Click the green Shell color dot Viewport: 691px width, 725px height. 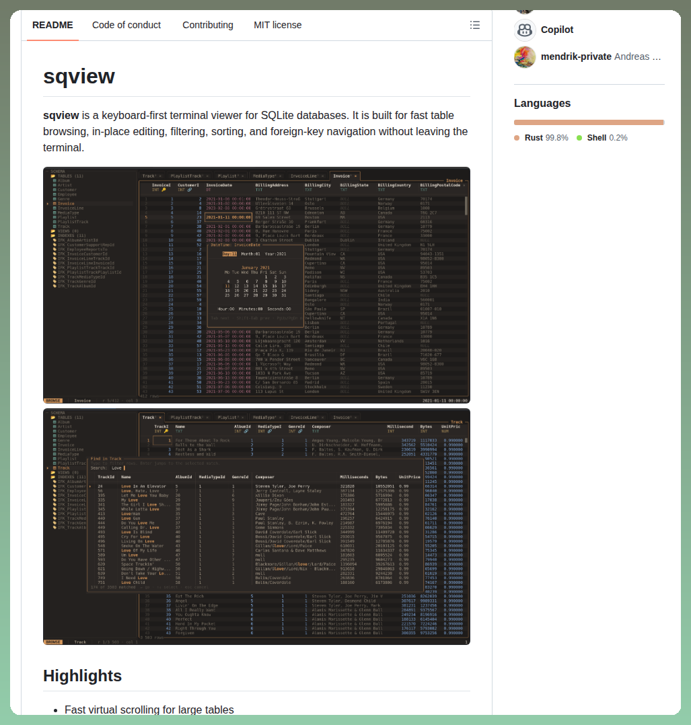579,138
